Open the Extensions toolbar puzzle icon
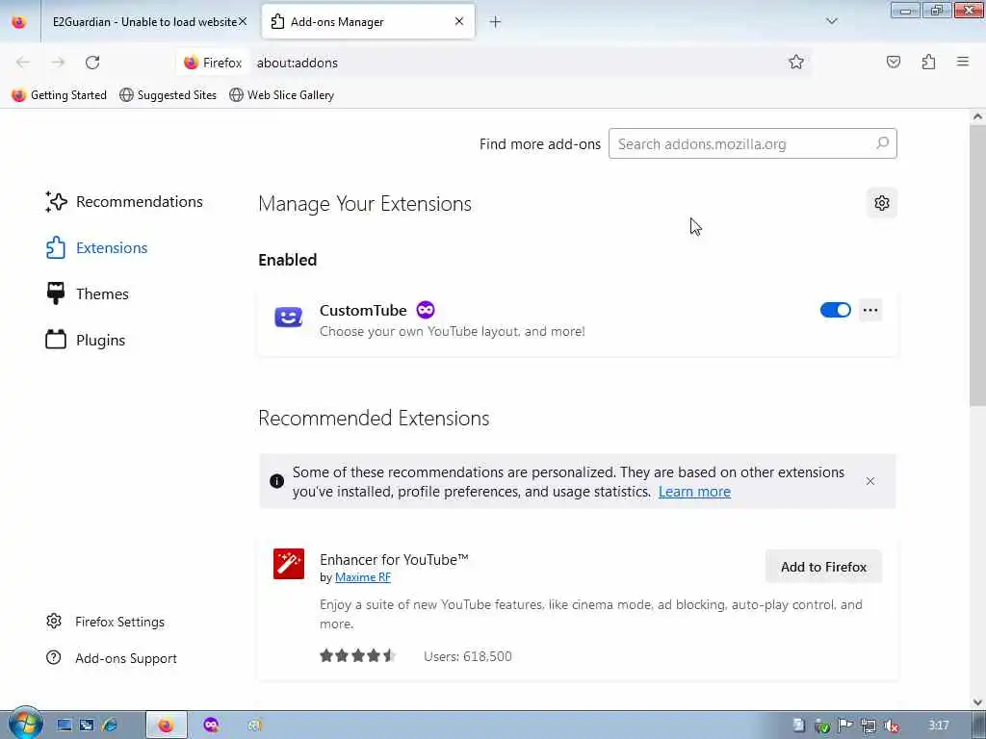986x739 pixels. (x=928, y=62)
